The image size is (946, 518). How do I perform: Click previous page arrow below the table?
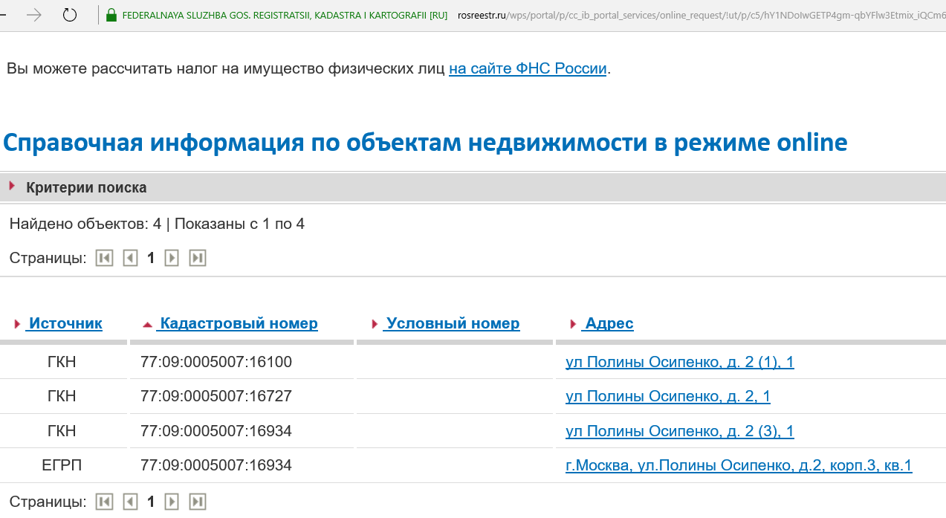tap(130, 502)
